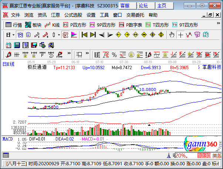Click the floppy disk save icon
The width and height of the screenshot is (223, 169).
(x=34, y=45)
